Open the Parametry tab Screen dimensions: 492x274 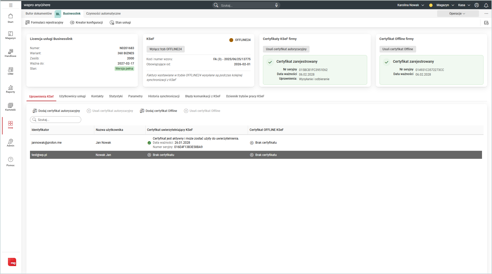click(x=135, y=96)
